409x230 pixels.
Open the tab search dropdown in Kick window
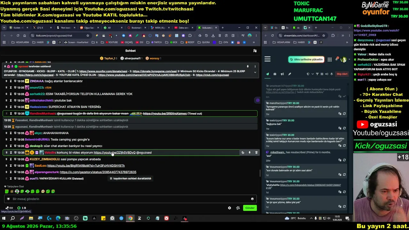[4, 28]
